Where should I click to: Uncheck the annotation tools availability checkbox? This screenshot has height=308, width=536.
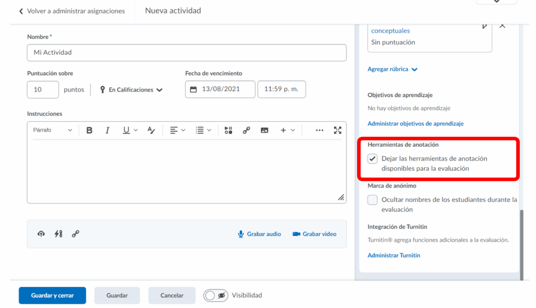tap(373, 159)
